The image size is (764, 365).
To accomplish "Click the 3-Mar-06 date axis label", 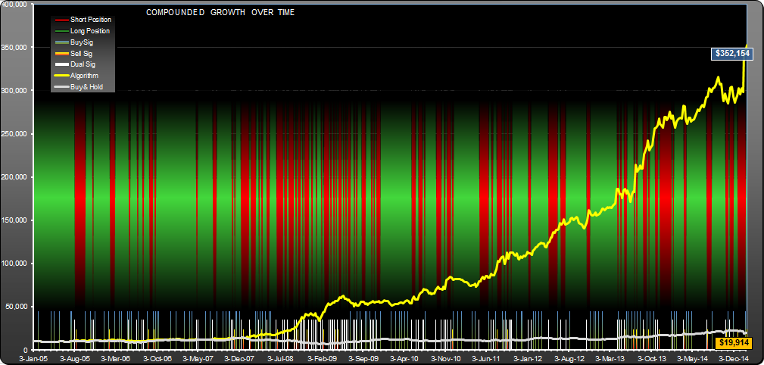I will coord(116,357).
